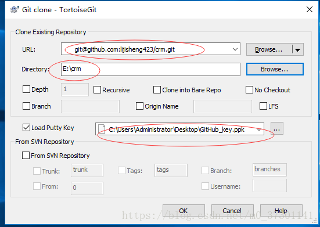
Task: Enable From SVN Repository checkbox
Action: 26,155
